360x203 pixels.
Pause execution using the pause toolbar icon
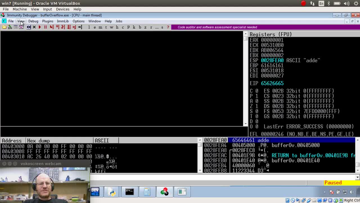(46, 27)
